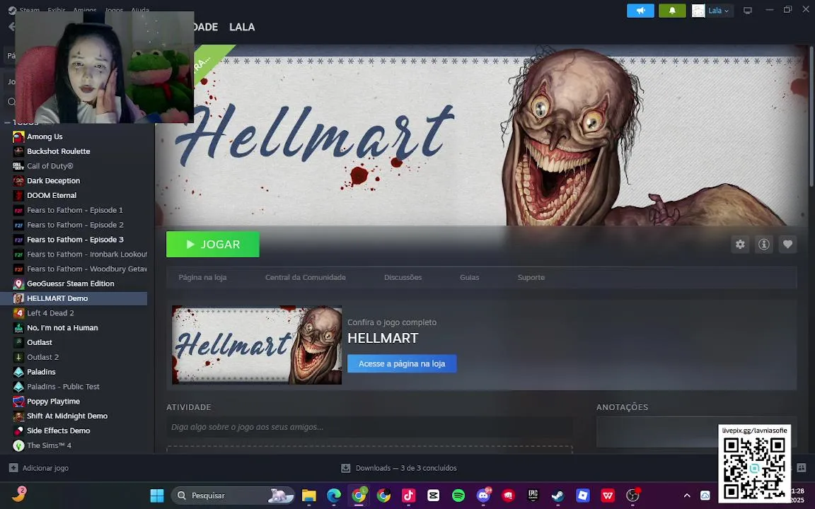815x509 pixels.
Task: Open the Central da Comunidade tab
Action: pyautogui.click(x=305, y=277)
